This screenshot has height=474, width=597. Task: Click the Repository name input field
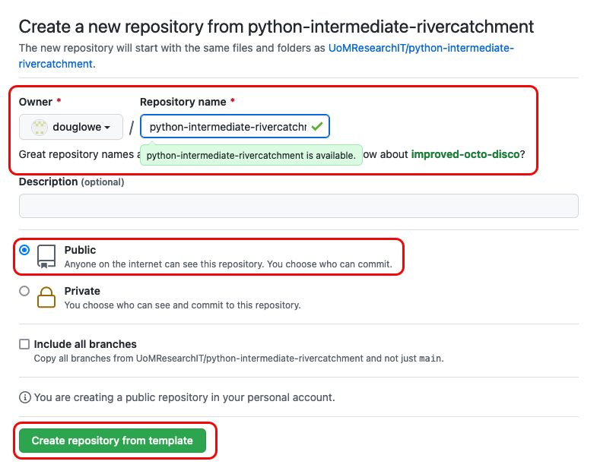click(x=235, y=126)
